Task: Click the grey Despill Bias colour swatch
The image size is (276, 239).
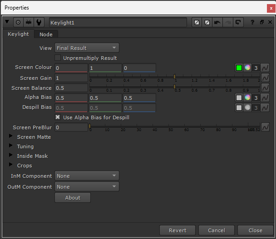Action: (239, 107)
